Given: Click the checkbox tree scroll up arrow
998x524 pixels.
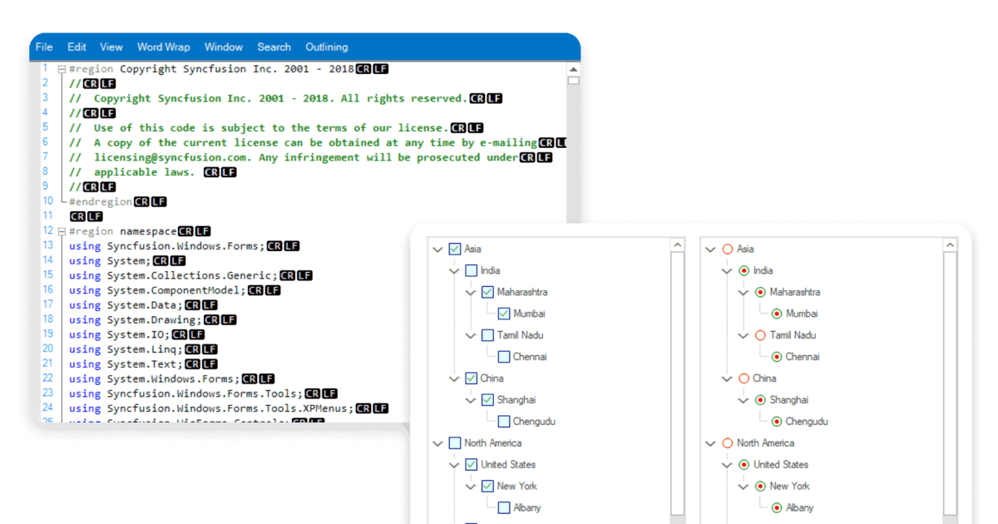Looking at the screenshot, I should pyautogui.click(x=677, y=245).
